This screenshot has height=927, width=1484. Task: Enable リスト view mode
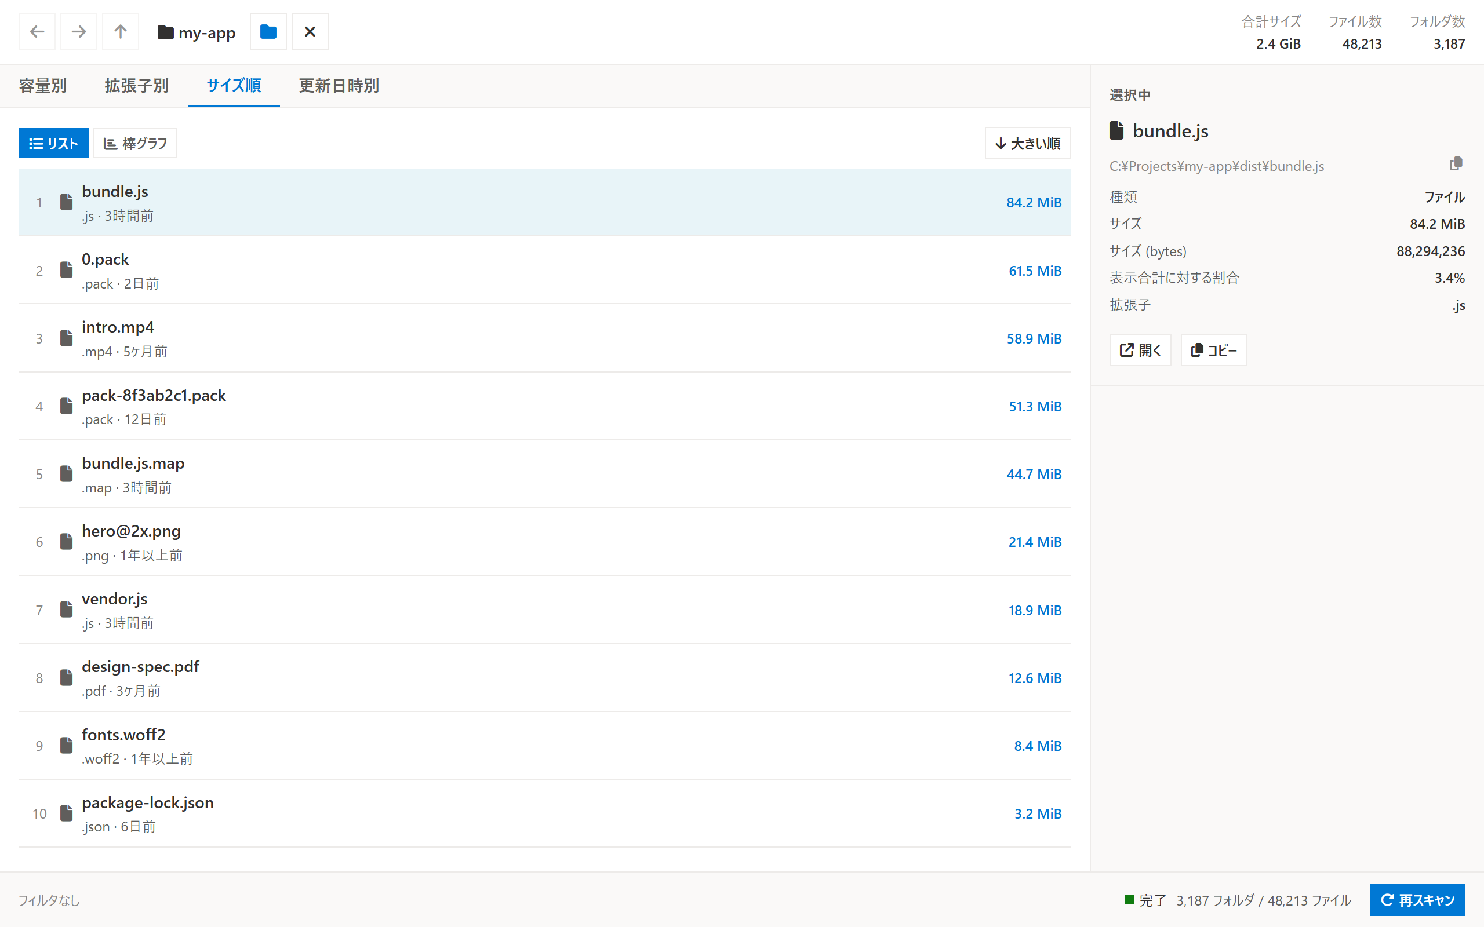(x=53, y=144)
